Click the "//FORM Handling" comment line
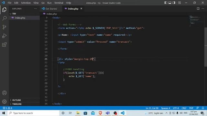 [x=74, y=69]
